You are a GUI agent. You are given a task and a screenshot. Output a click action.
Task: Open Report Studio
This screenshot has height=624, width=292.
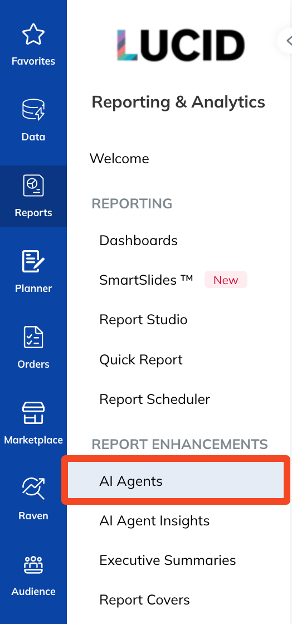point(143,320)
